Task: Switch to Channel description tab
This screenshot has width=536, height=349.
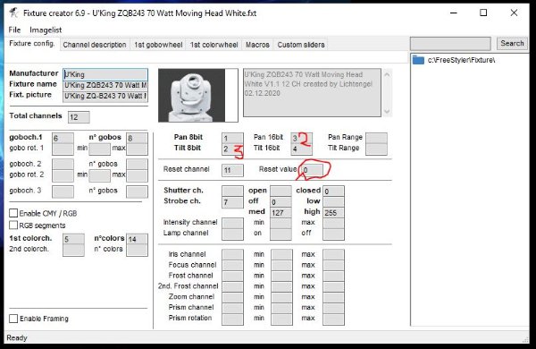Action: point(95,45)
